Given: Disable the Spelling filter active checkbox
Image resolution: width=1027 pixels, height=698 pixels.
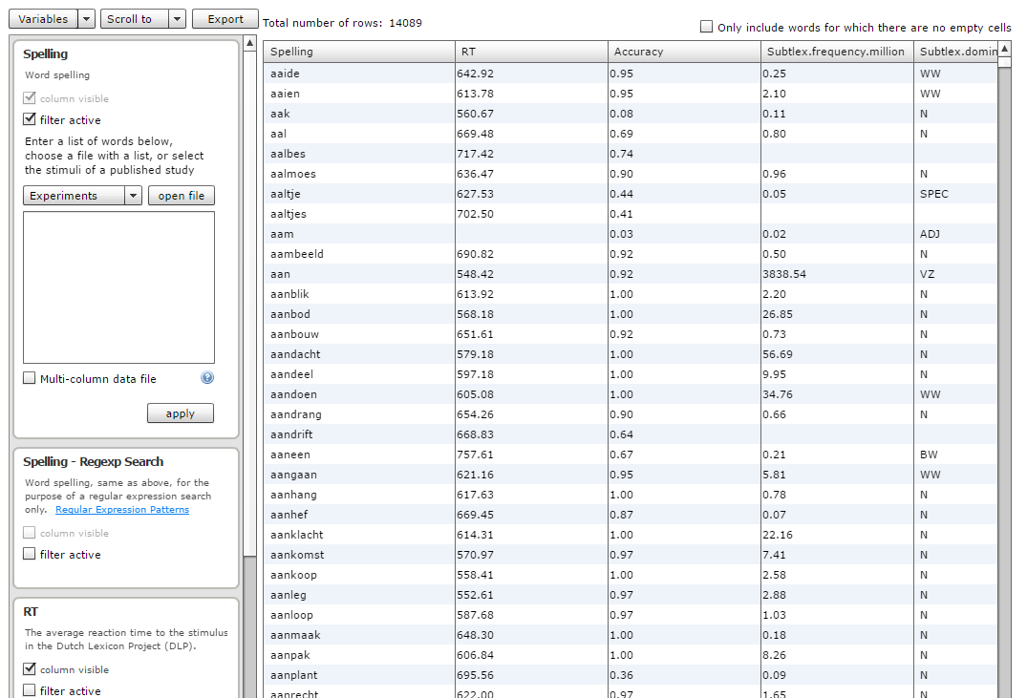Looking at the screenshot, I should 30,120.
